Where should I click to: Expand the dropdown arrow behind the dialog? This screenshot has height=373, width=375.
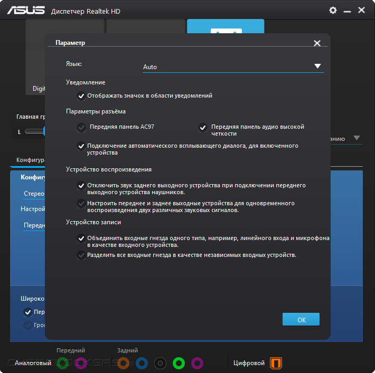tap(357, 138)
